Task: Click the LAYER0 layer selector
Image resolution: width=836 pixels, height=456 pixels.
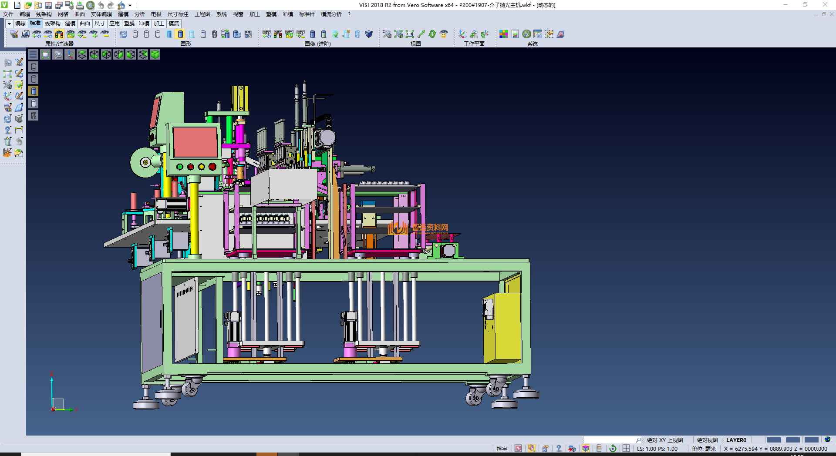Action: [x=736, y=440]
